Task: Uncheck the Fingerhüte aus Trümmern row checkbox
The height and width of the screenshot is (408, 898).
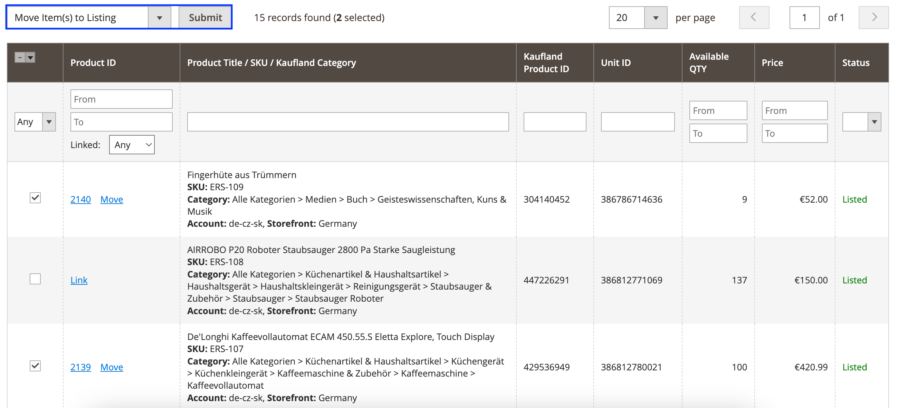Action: click(x=35, y=198)
